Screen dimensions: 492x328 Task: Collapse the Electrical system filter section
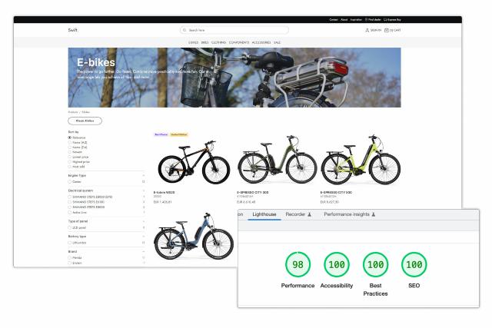point(144,189)
